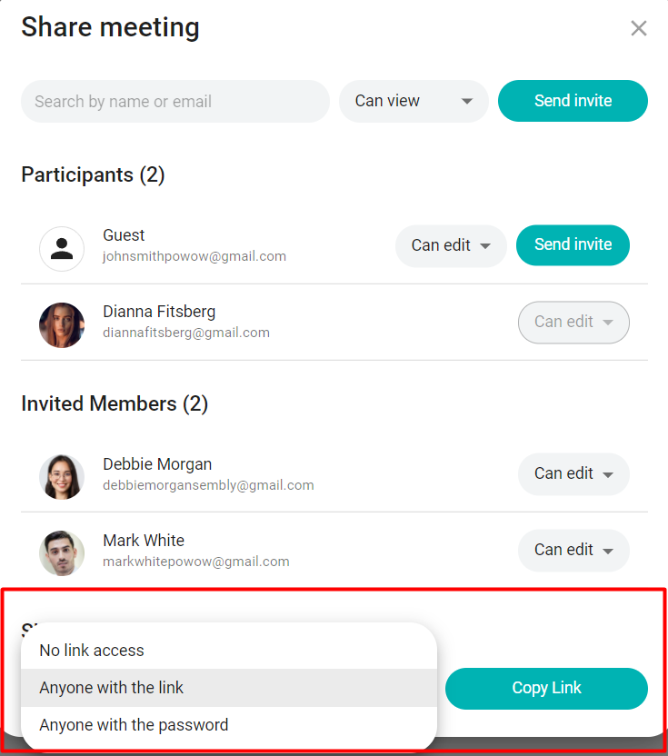Focus the Search by name or email field
The width and height of the screenshot is (668, 756).
[x=174, y=102]
